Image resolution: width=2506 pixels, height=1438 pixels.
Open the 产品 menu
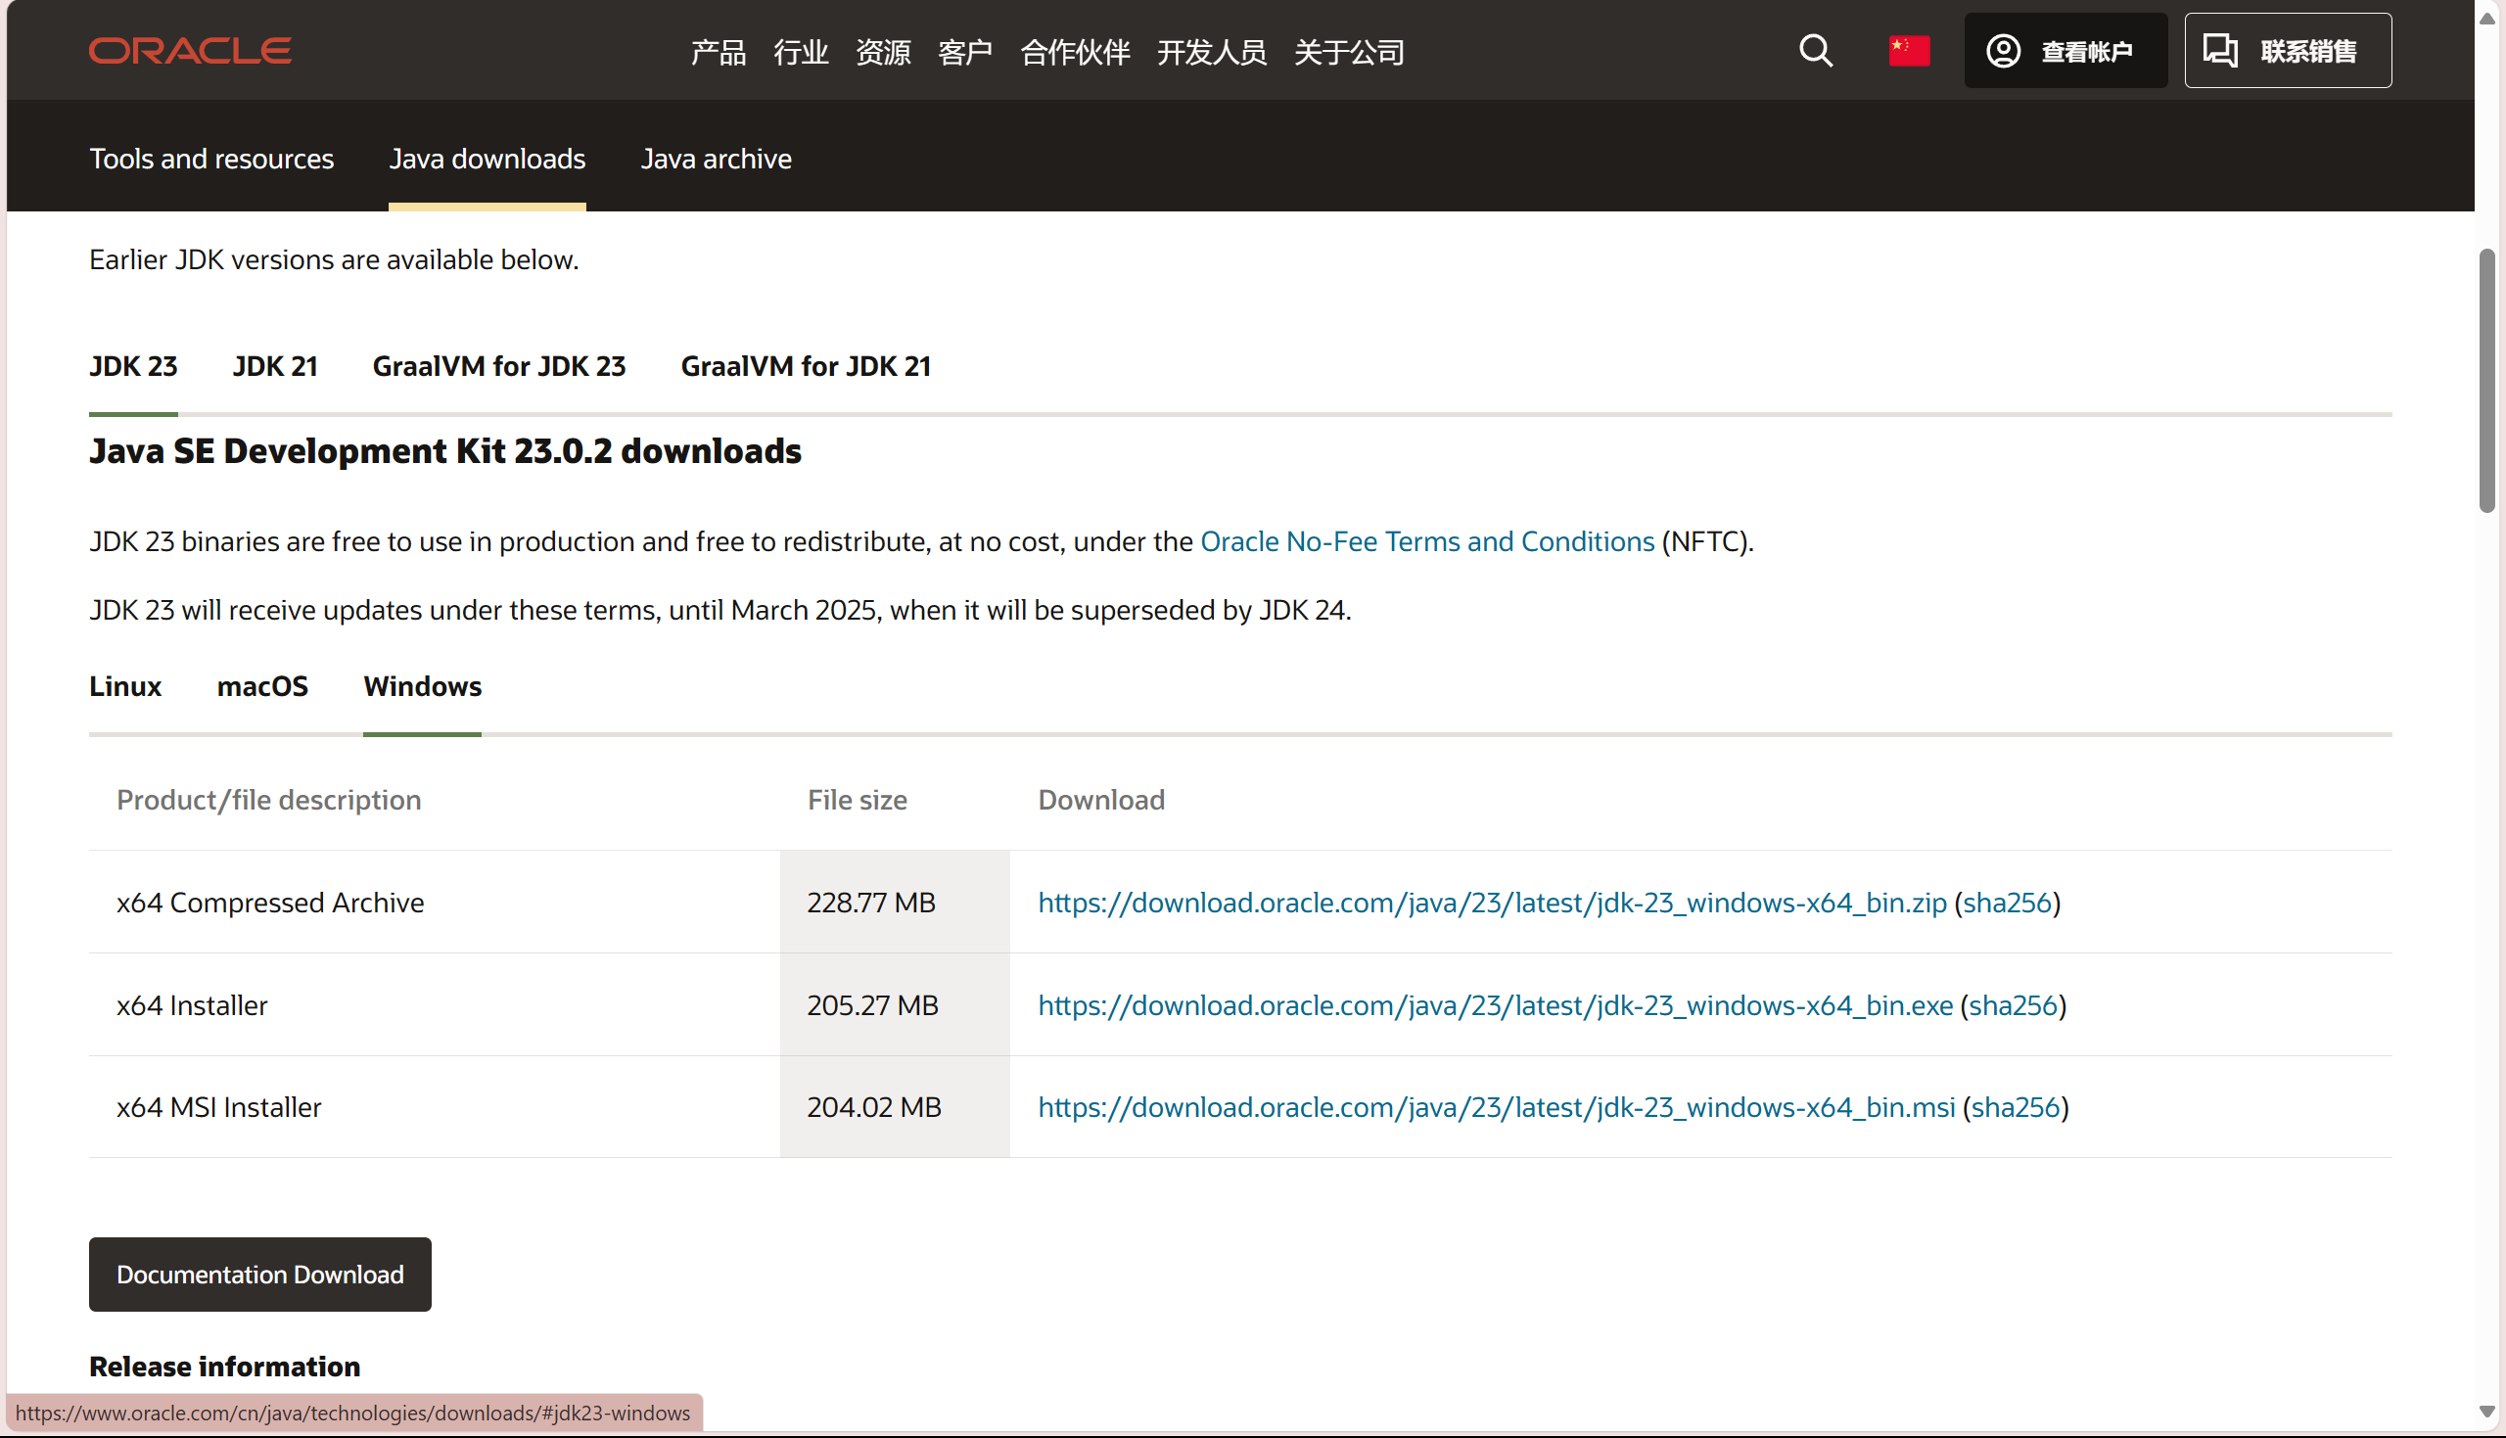point(718,52)
